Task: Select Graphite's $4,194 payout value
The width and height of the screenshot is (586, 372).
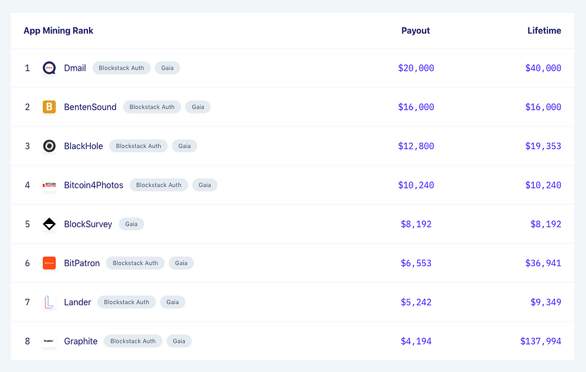Action: tap(416, 341)
